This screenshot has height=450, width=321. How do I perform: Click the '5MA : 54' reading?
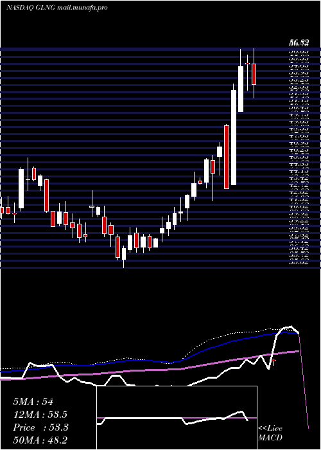click(x=33, y=402)
